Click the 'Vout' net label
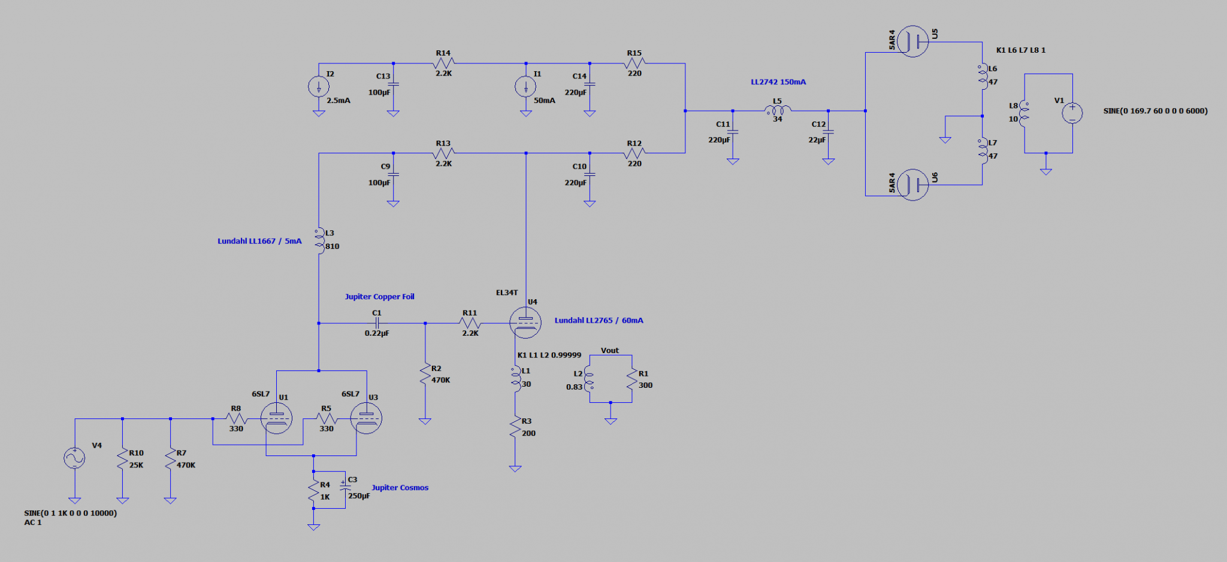This screenshot has height=562, width=1227. [610, 351]
